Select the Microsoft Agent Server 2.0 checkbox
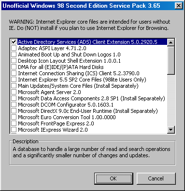 click(x=14, y=92)
